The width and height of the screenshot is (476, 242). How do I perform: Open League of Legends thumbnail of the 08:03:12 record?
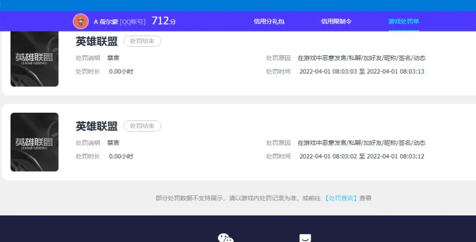35,142
